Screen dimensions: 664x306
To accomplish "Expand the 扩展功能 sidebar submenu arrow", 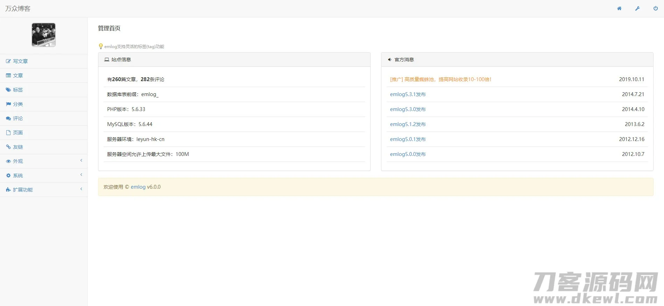I will (81, 189).
